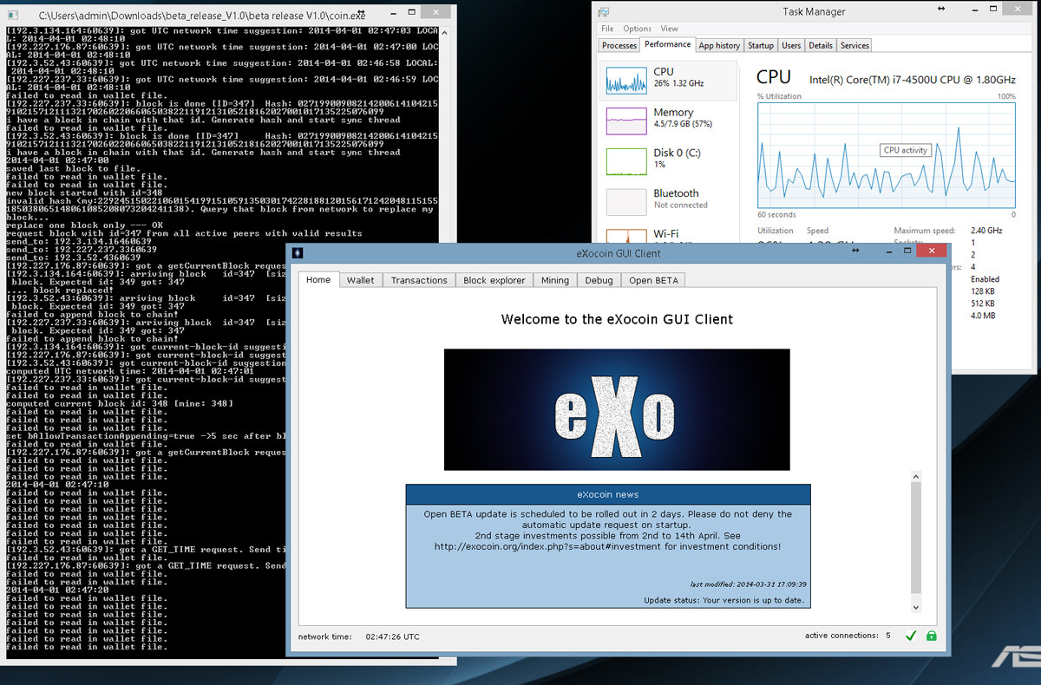Click the green padlock status icon
The image size is (1041, 685).
[x=931, y=636]
